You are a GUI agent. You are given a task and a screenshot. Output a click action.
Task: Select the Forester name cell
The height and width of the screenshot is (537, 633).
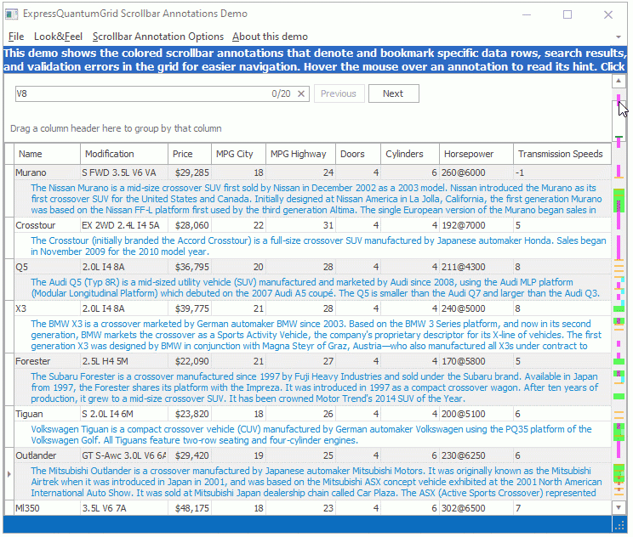point(48,361)
